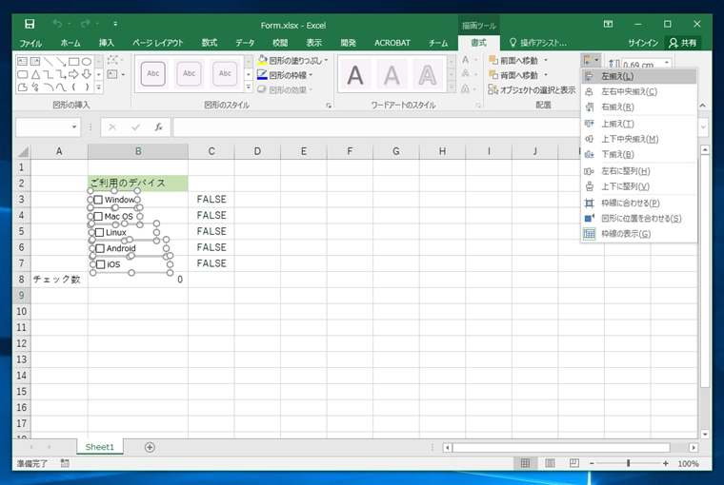The width and height of the screenshot is (724, 485).
Task: Select the Sheet1 tab
Action: point(100,447)
